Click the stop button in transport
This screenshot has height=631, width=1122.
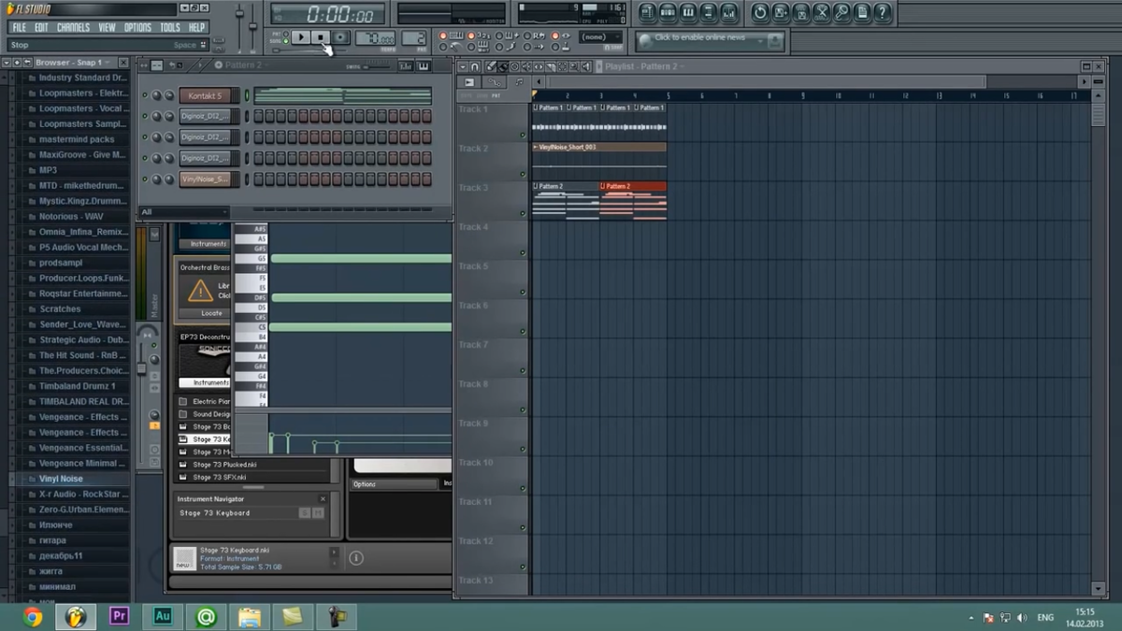point(321,37)
